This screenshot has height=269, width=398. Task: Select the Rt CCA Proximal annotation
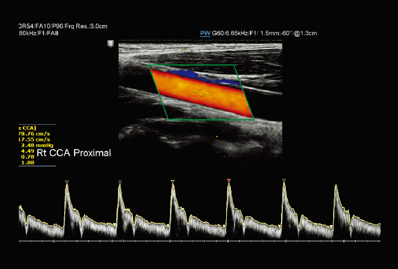point(73,153)
